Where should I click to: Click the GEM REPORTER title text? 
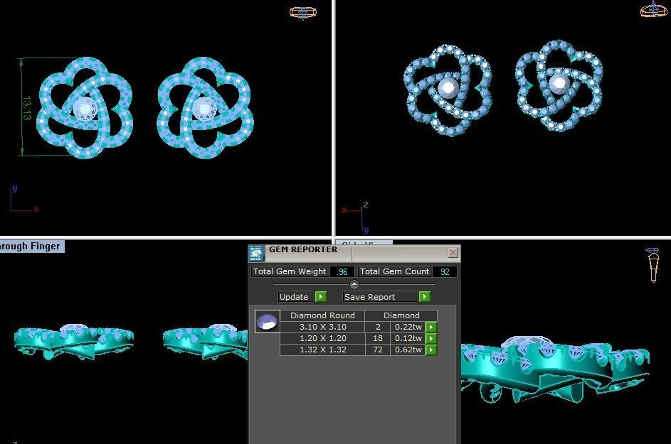tap(303, 249)
